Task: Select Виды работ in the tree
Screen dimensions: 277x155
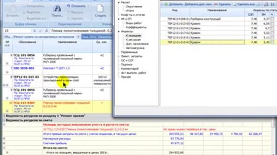Action: (x=134, y=23)
